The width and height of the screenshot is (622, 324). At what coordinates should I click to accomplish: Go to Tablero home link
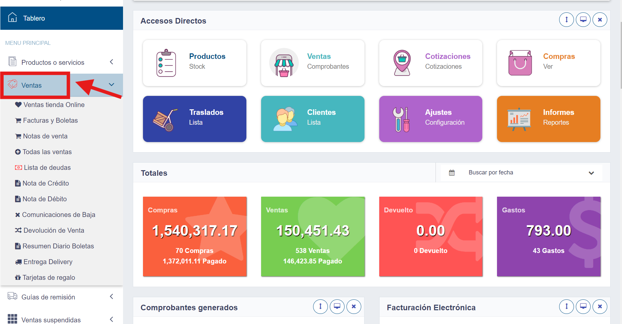(34, 18)
